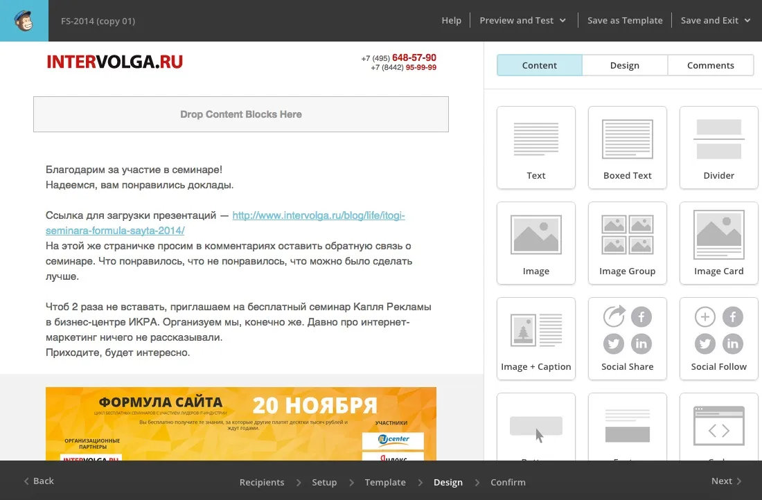This screenshot has height=500, width=762.
Task: Click the MailChimp Freddie logo
Action: click(24, 20)
